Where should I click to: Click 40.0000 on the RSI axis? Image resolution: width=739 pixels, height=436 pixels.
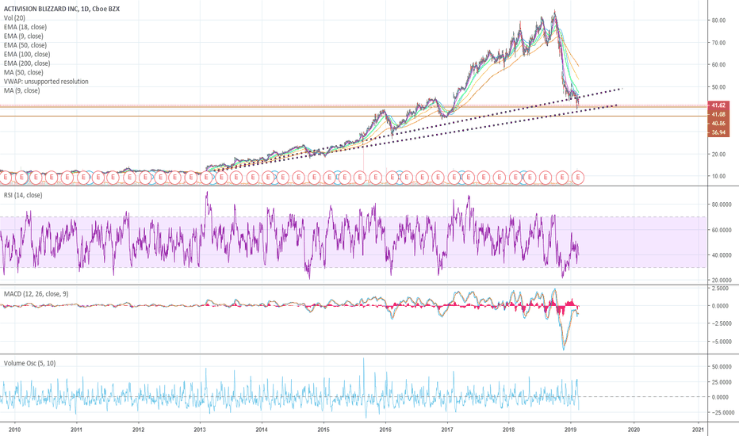(x=722, y=255)
